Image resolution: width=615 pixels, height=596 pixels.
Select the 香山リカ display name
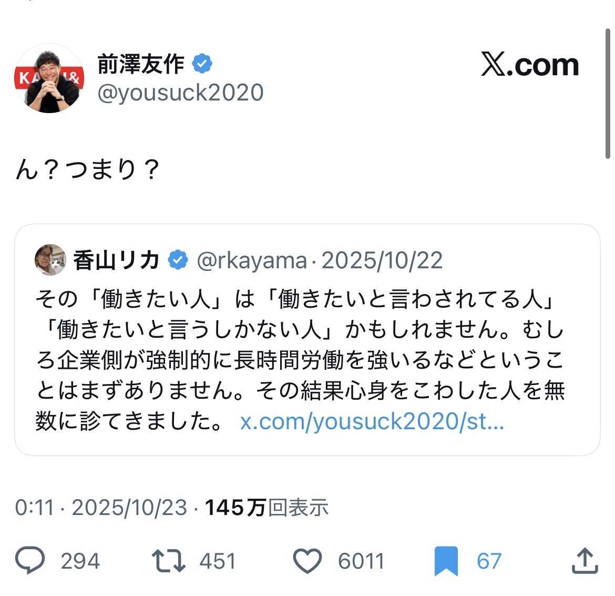[116, 260]
